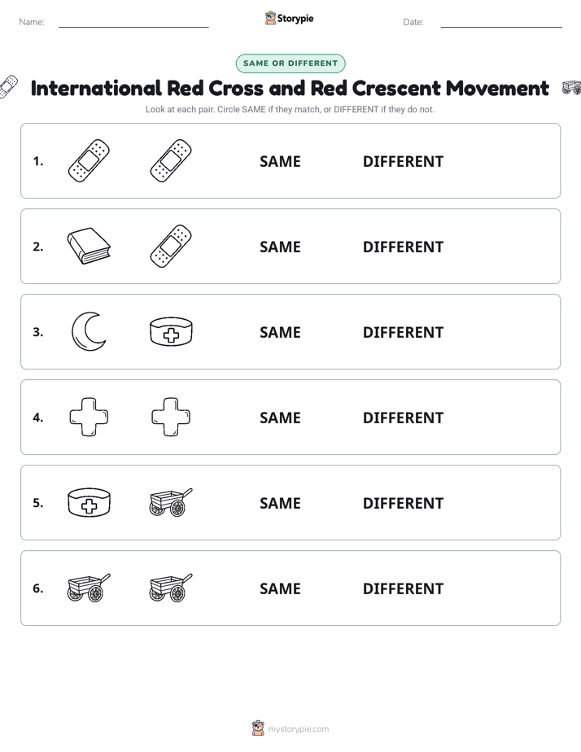The width and height of the screenshot is (581, 752).
Task: Select DIFFERENT for question 3
Action: click(403, 332)
